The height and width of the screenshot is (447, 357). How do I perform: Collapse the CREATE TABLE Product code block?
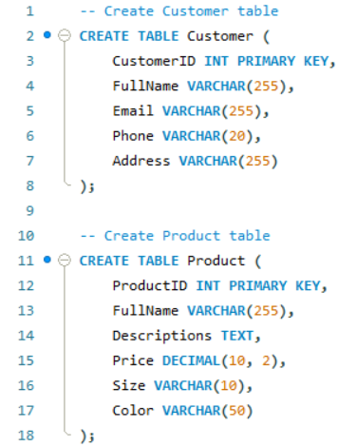[65, 261]
